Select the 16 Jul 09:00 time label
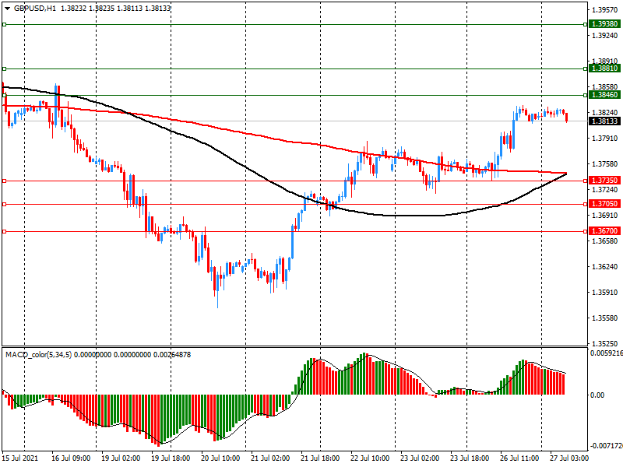 click(x=71, y=458)
